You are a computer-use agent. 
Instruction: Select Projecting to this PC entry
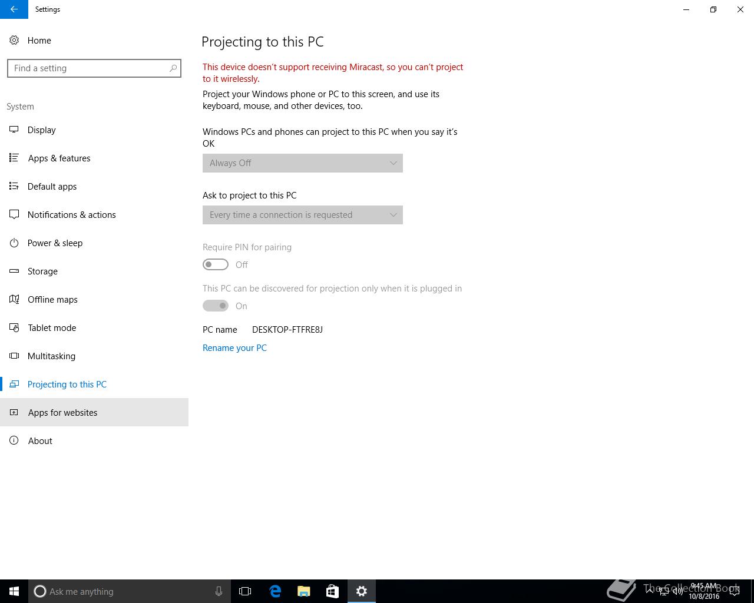pyautogui.click(x=94, y=384)
